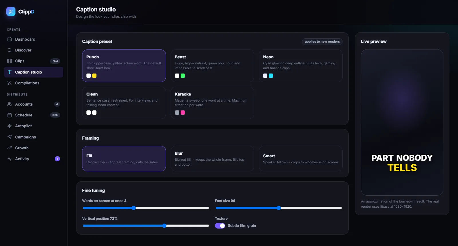The height and width of the screenshot is (246, 458).
Task: Click the Words on screen slider
Action: point(146,208)
